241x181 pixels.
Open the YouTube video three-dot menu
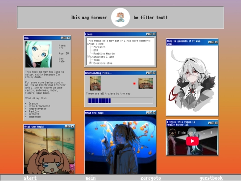[212, 133]
